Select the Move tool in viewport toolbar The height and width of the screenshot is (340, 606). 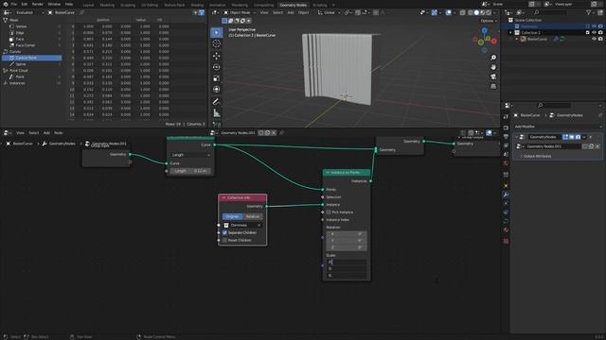click(x=217, y=56)
